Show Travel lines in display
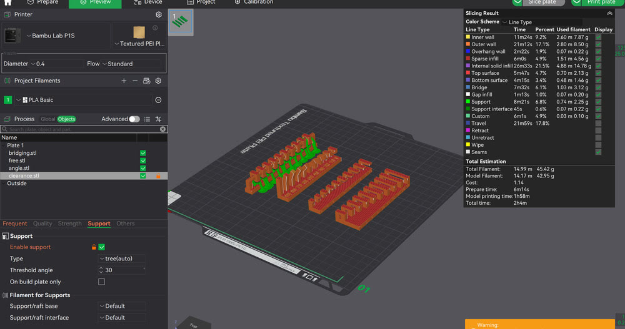This screenshot has width=625, height=329. pyautogui.click(x=598, y=124)
